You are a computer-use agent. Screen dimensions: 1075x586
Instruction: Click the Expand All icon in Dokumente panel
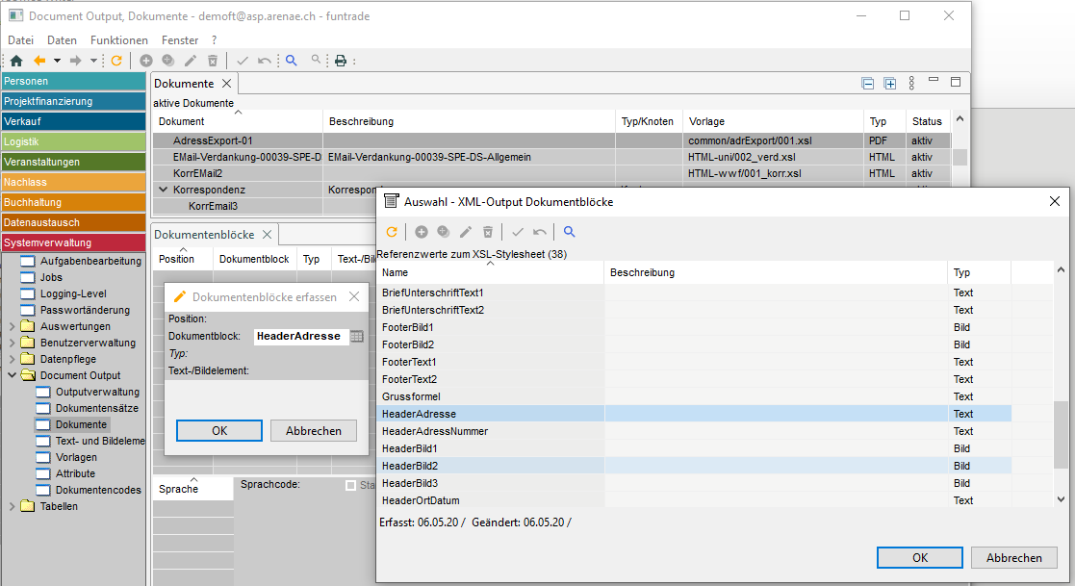890,84
